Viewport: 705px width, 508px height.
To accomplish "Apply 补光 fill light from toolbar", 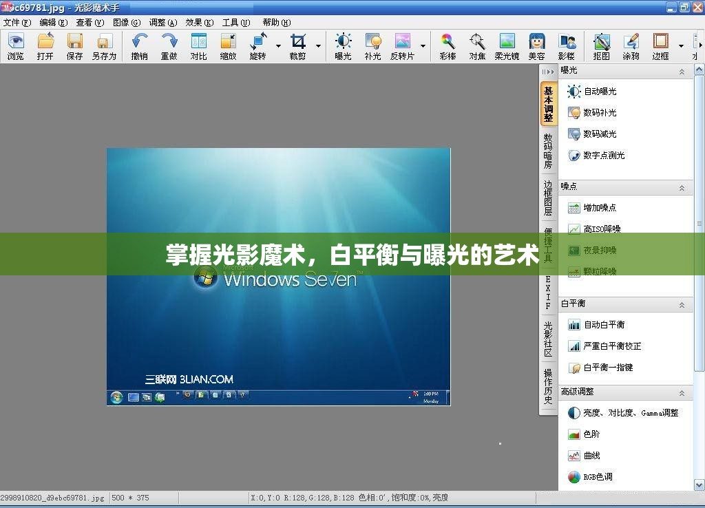I will point(372,46).
